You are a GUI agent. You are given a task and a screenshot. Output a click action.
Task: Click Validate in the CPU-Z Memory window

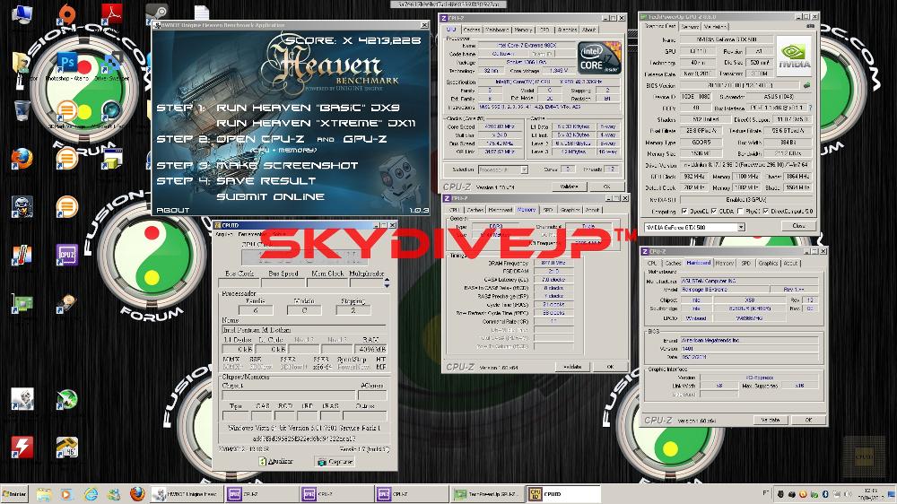pos(572,367)
